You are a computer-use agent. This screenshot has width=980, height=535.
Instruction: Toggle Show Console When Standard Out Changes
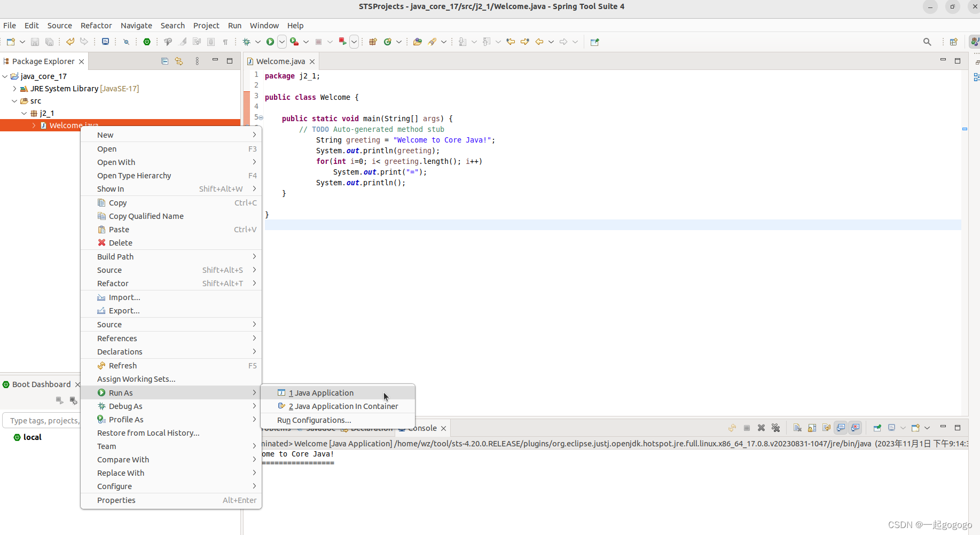point(841,428)
